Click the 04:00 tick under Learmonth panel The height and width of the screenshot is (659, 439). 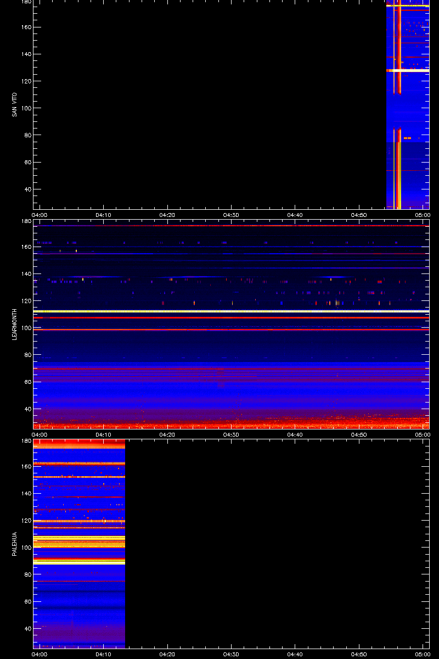40,434
